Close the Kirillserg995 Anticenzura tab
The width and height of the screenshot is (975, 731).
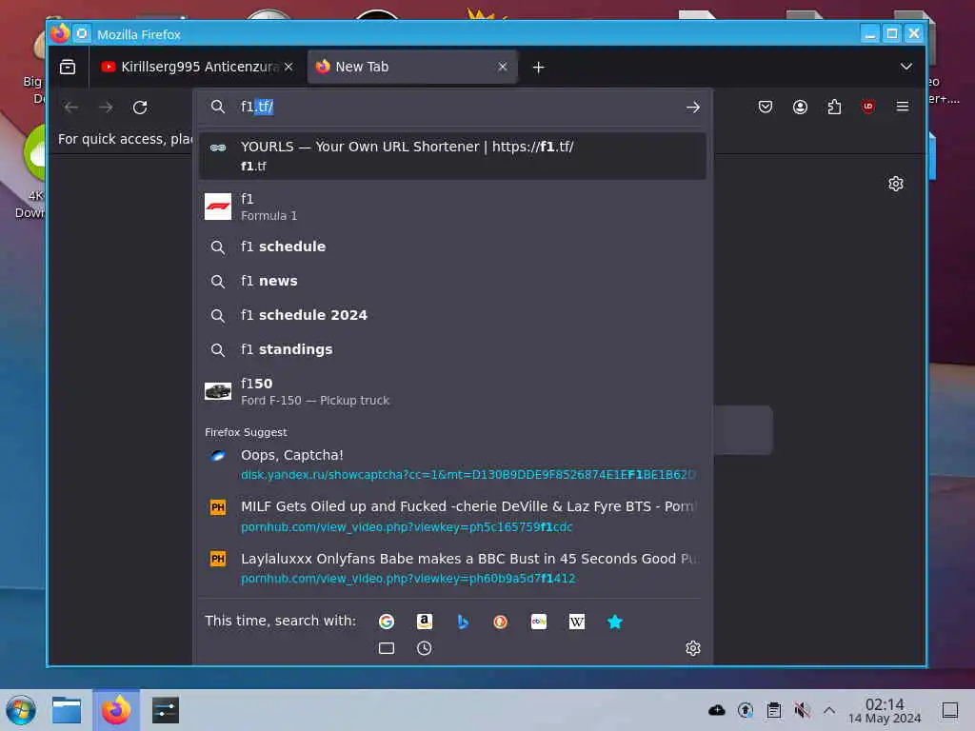289,67
